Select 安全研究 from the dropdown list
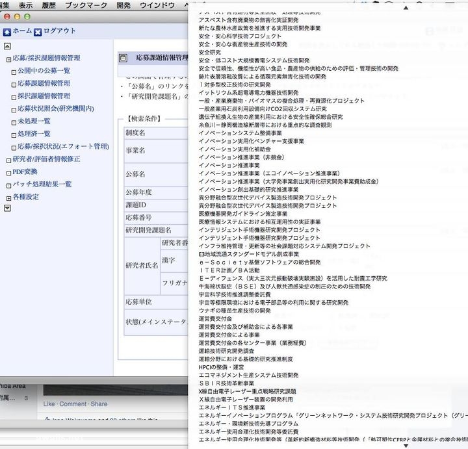Image resolution: width=468 pixels, height=449 pixels. point(210,52)
